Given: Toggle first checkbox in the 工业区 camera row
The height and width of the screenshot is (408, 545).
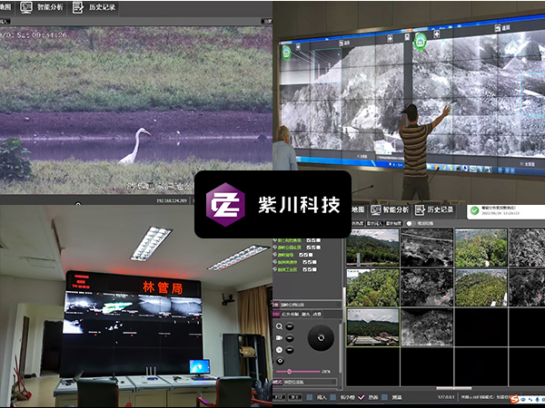Looking at the screenshot, I should 304,269.
